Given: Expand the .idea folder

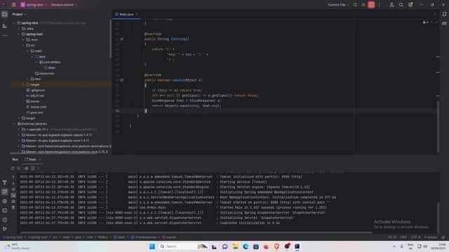Looking at the screenshot, I should [19, 29].
